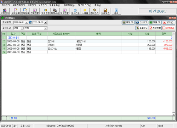This screenshot has height=128, width=177.
Task: Click the 체적수금 collection toolbar icon
Action: pyautogui.click(x=55, y=11)
